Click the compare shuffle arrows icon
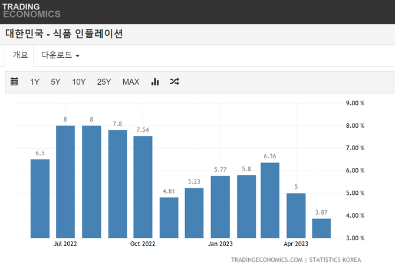The image size is (395, 276). (x=175, y=82)
